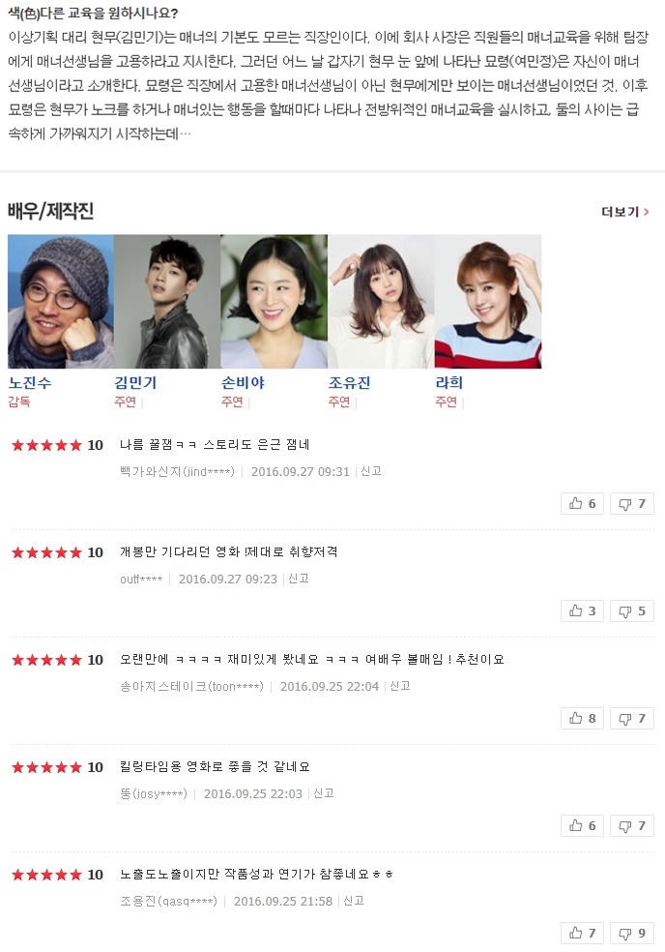Image resolution: width=665 pixels, height=952 pixels.
Task: Open director 노진수's photo
Action: point(61,302)
